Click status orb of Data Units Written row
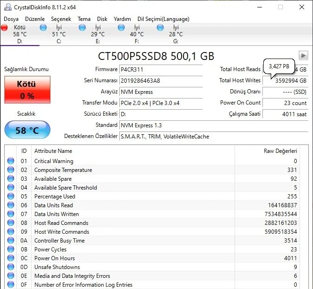Viewport: 313px width, 289px height. tap(11, 214)
